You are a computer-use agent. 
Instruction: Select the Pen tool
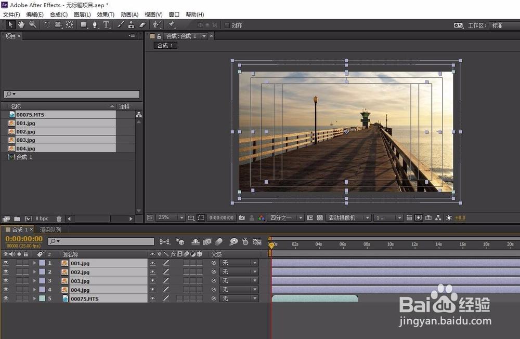[95, 25]
